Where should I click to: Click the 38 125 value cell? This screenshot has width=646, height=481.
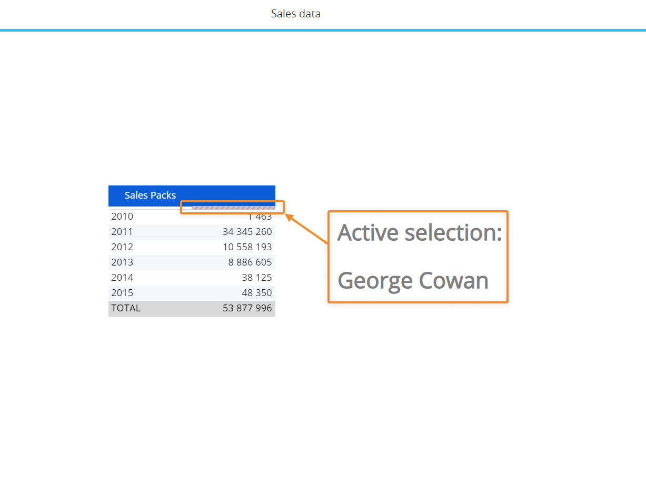(x=257, y=278)
